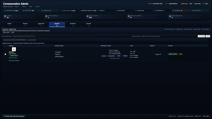
Task: Click the Governed apply label
Action: coord(188,29)
